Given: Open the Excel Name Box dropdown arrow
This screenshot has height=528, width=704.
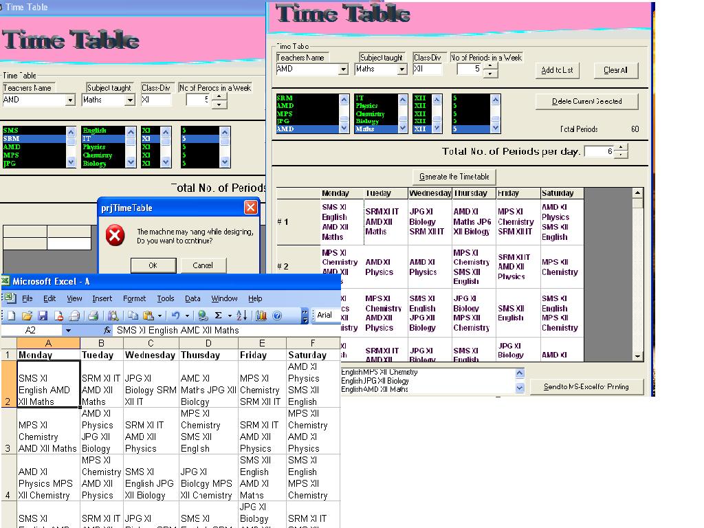Looking at the screenshot, I should click(x=68, y=331).
